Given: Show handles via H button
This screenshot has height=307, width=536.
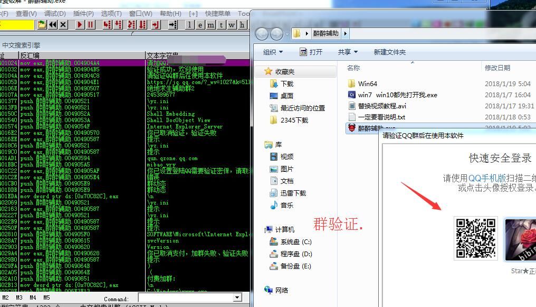Looking at the screenshot, I should [x=242, y=25].
